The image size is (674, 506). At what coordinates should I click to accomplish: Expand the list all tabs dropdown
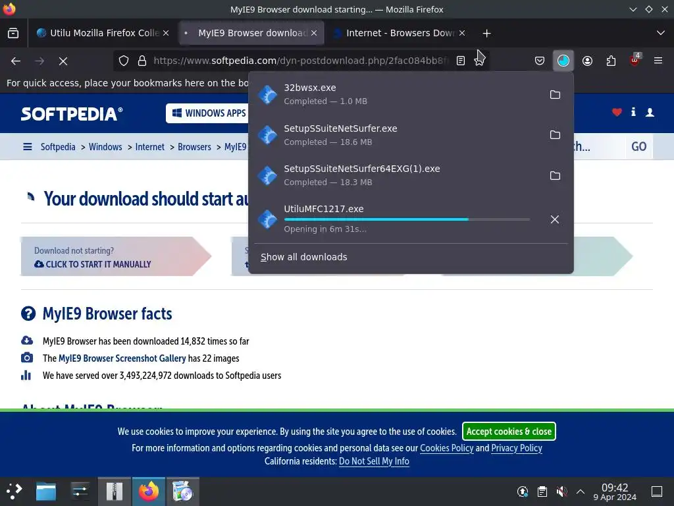[x=661, y=33]
